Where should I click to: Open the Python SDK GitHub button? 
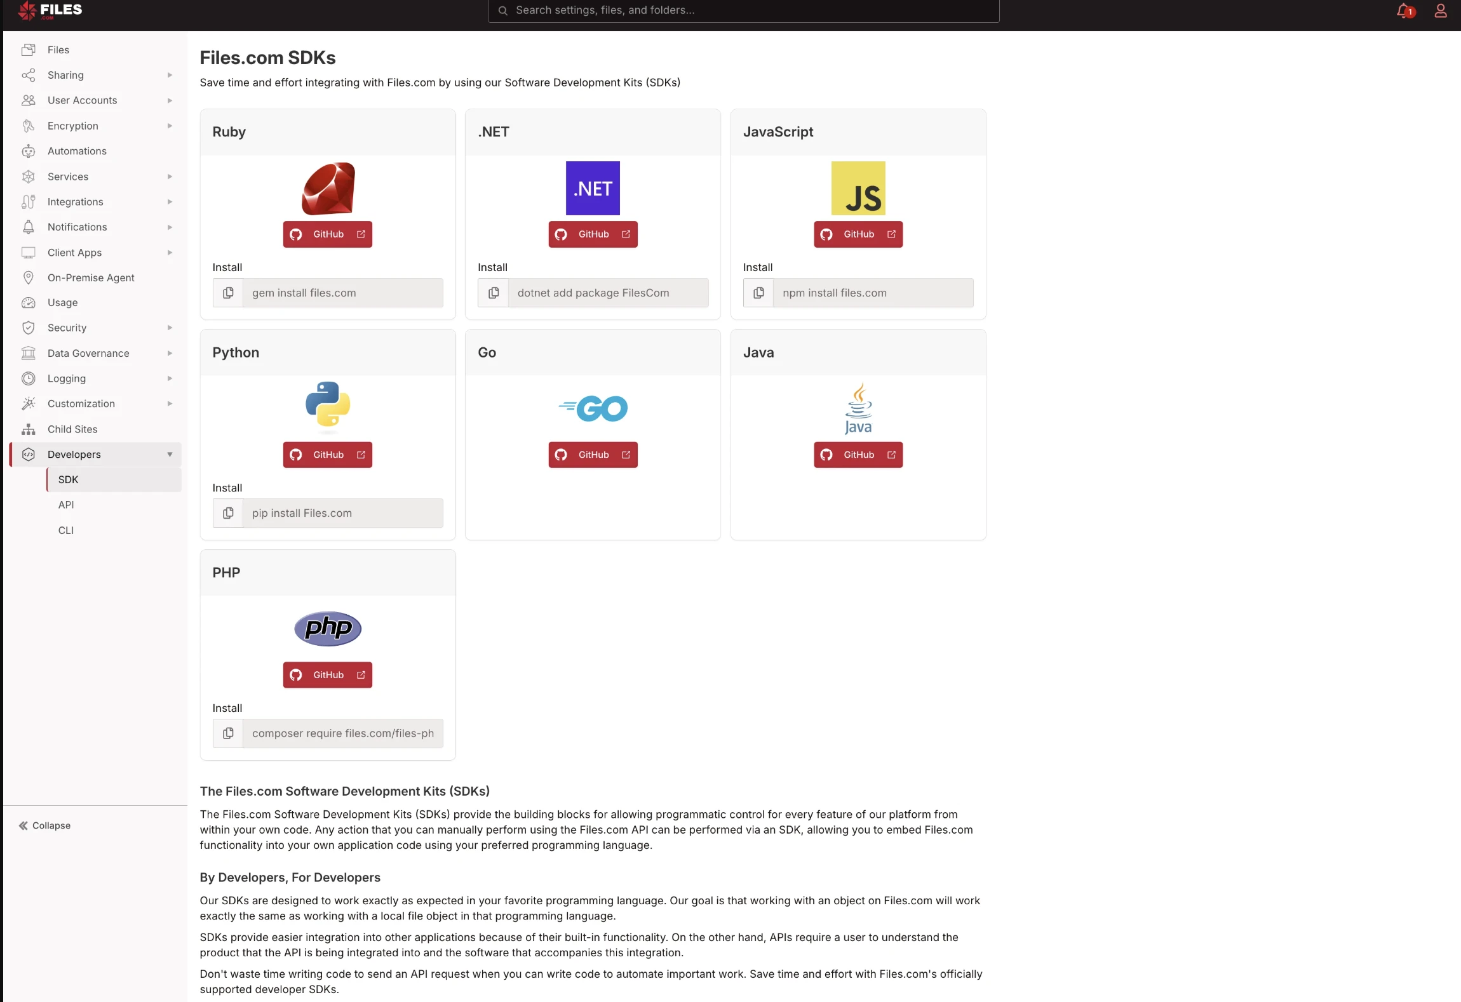(x=328, y=455)
